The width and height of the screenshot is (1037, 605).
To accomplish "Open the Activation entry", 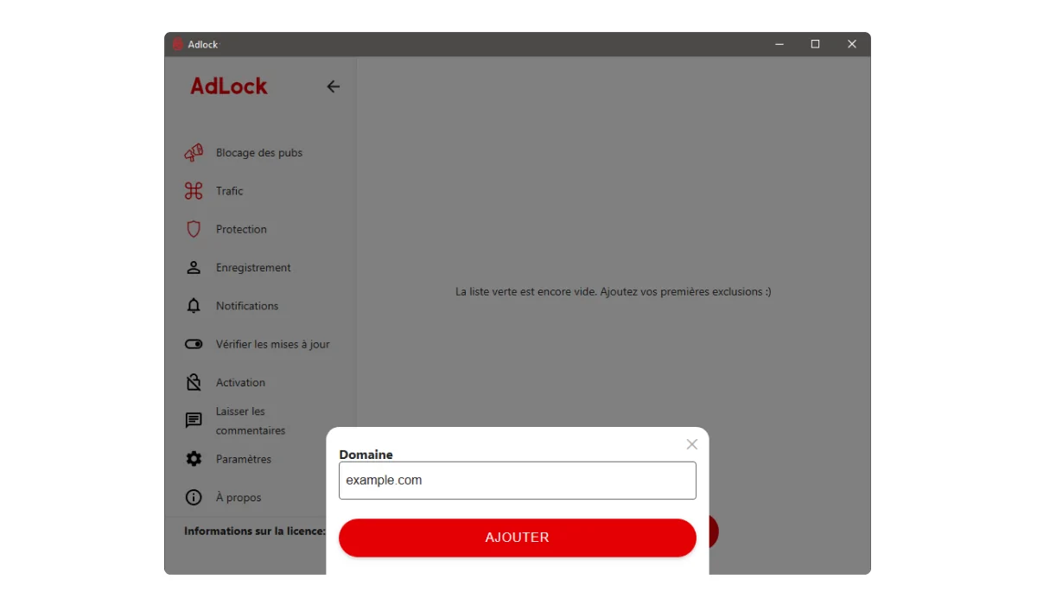I will tap(240, 382).
